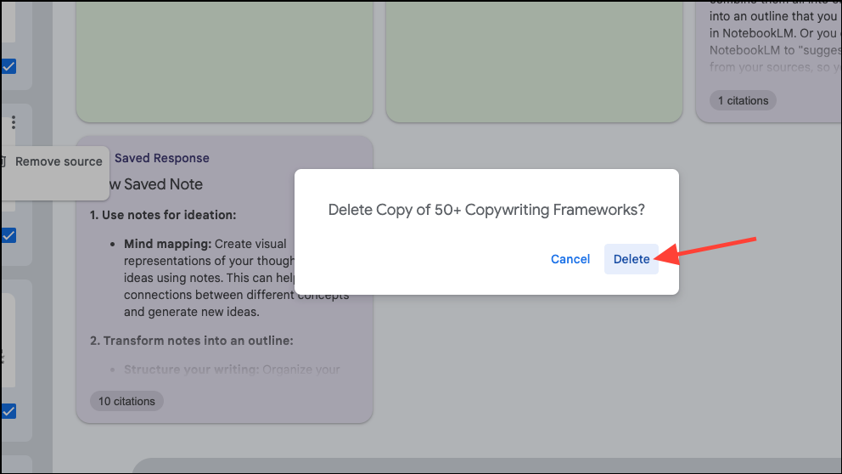Image resolution: width=842 pixels, height=474 pixels.
Task: Select the '1. Use notes for ideation:' heading
Action: [163, 215]
